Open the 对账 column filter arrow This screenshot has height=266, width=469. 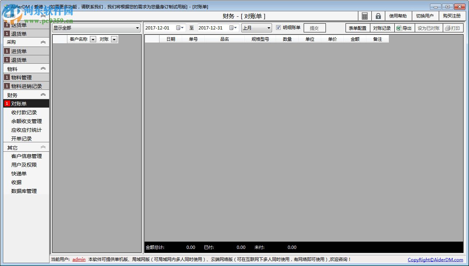tap(114, 39)
